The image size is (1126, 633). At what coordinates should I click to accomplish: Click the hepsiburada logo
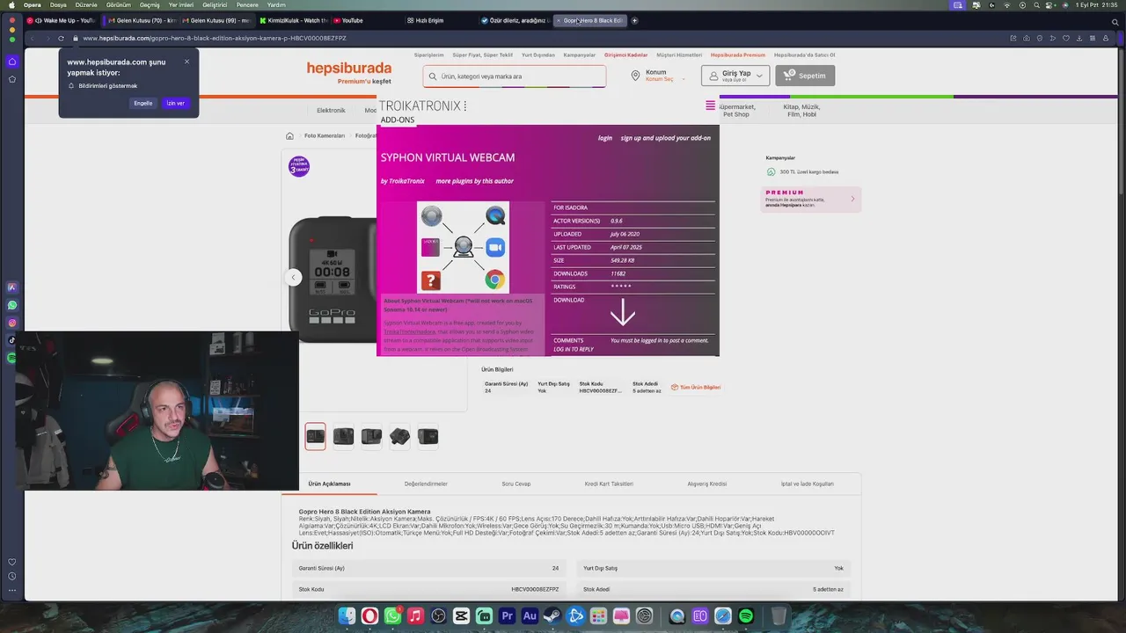(x=348, y=69)
